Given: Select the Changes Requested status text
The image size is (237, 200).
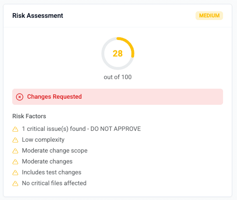Looking at the screenshot, I should (55, 97).
